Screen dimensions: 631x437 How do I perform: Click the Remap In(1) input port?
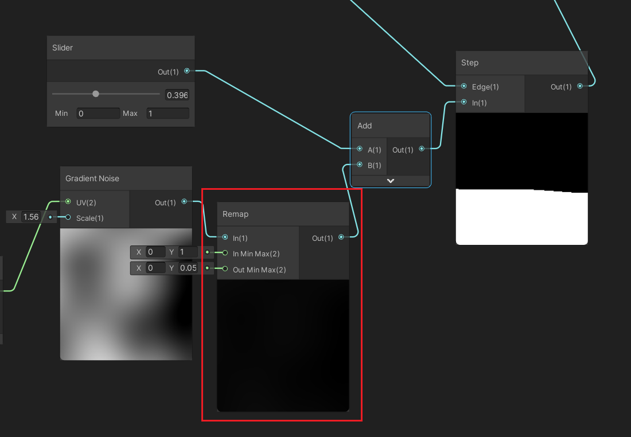(225, 237)
